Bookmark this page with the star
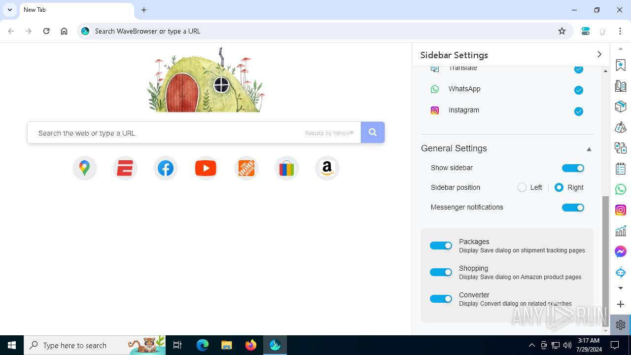 tap(562, 31)
